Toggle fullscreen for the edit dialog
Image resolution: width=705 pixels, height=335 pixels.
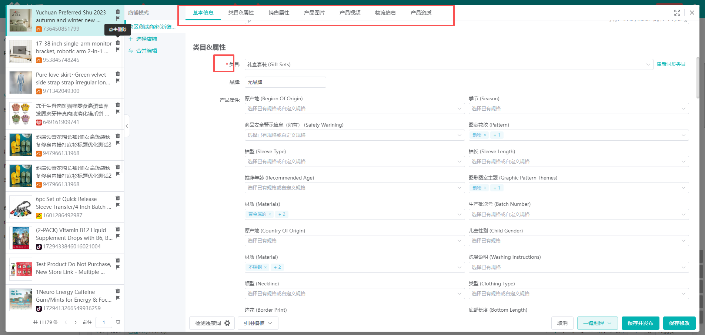(x=677, y=13)
